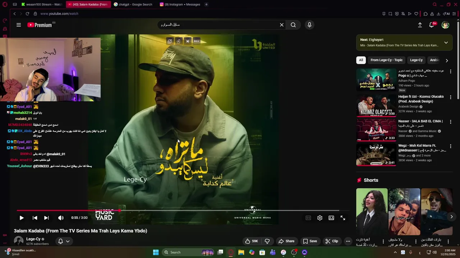Open the YouTube upload/create button
460x258 pixels.
point(420,25)
